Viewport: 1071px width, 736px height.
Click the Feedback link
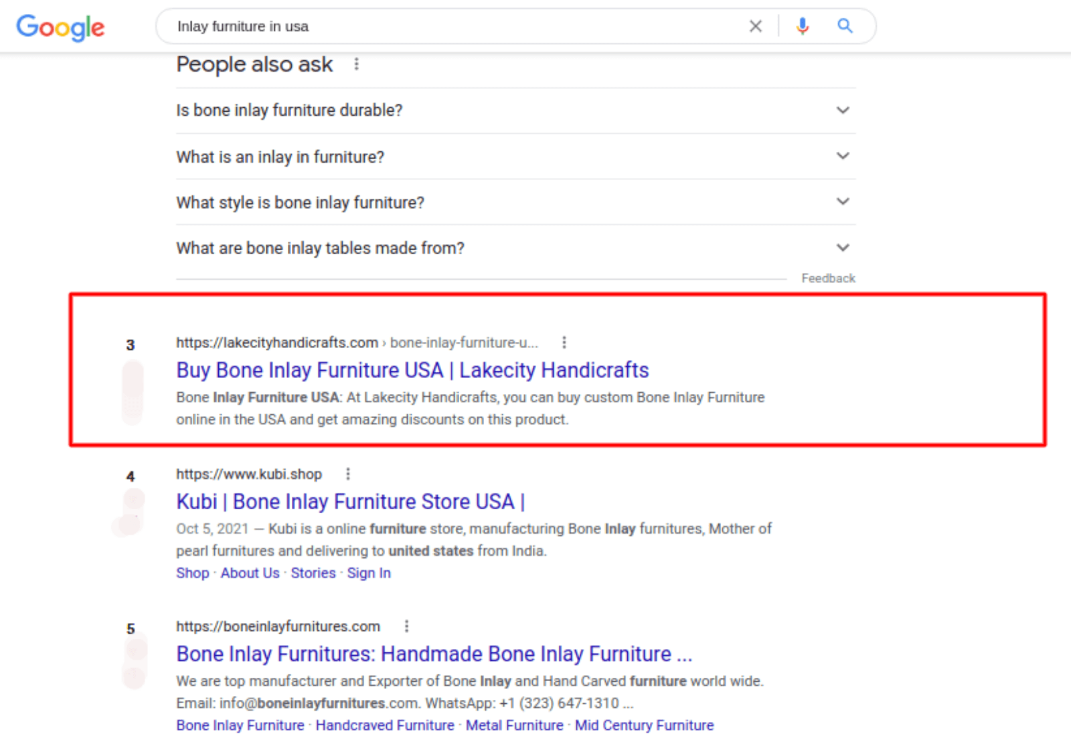pyautogui.click(x=828, y=278)
